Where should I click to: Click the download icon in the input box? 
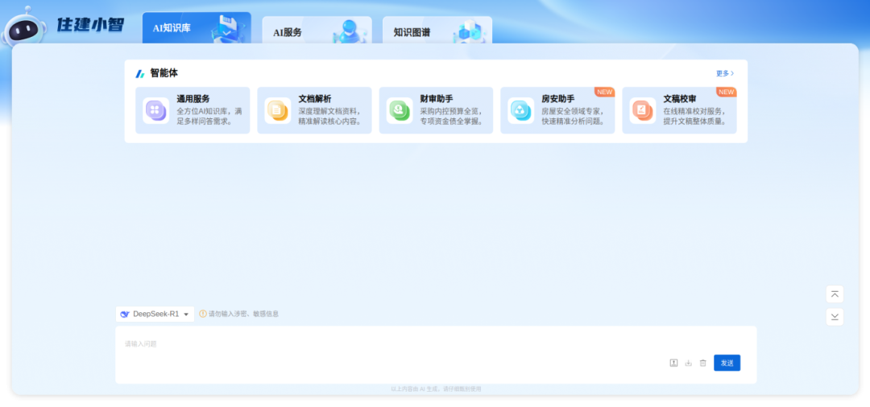(688, 363)
